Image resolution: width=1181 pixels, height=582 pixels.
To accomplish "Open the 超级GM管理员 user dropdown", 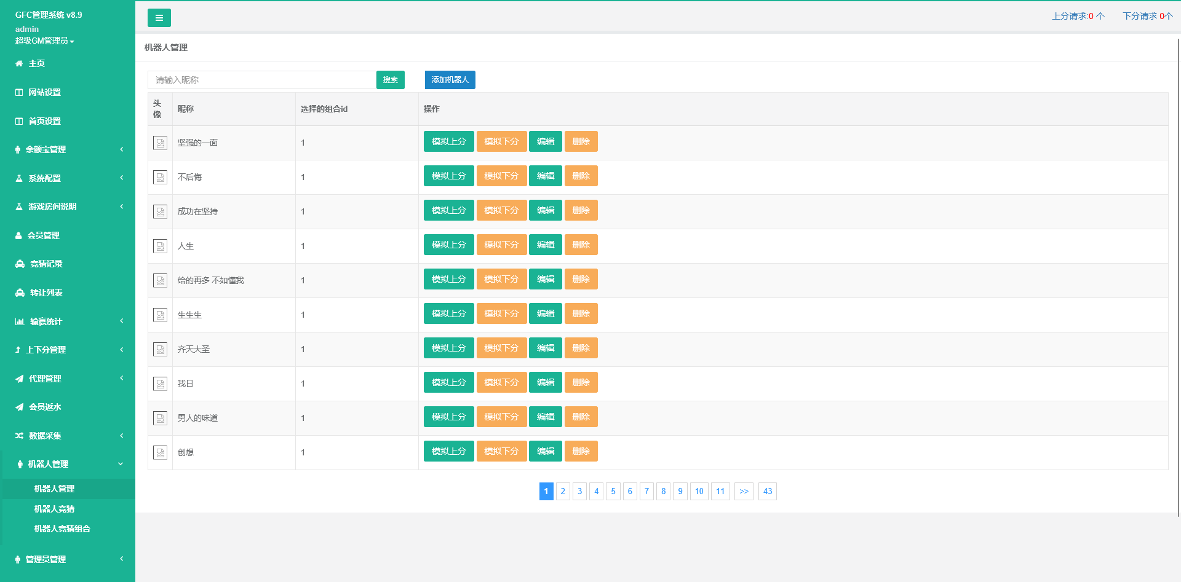I will click(x=44, y=41).
